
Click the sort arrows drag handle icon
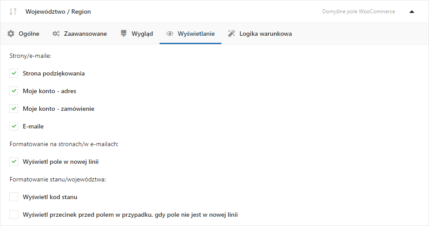[13, 11]
